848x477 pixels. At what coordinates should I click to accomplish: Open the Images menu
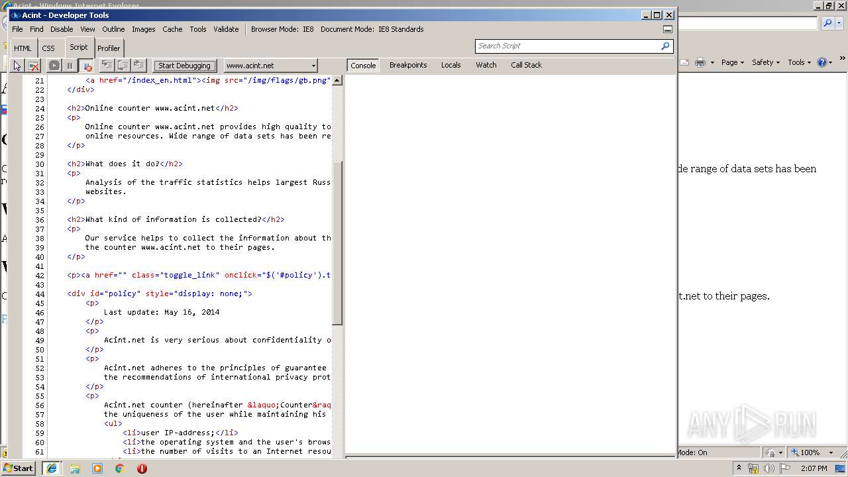coord(143,29)
